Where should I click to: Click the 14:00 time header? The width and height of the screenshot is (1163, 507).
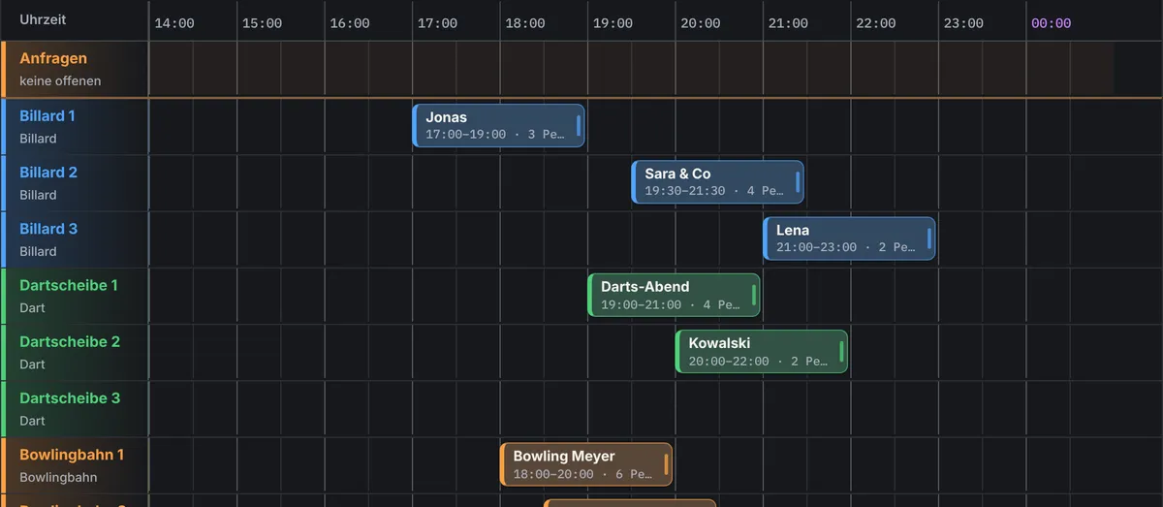(174, 23)
